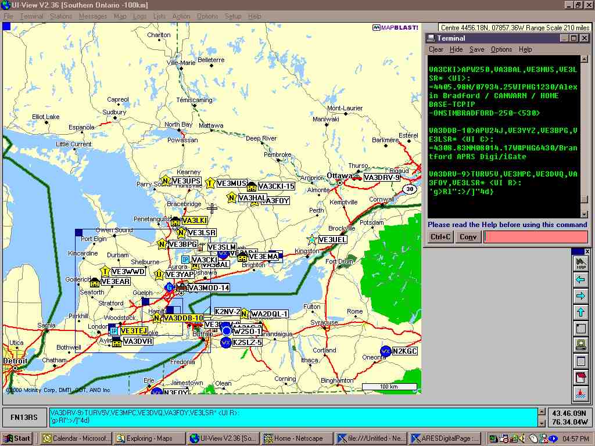The image size is (595, 446).
Task: Click the N2KGC blue WX weather icon
Action: pos(386,351)
